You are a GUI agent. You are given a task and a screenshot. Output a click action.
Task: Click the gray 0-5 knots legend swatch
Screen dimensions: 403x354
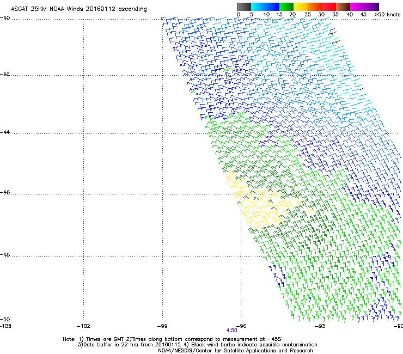(x=244, y=7)
